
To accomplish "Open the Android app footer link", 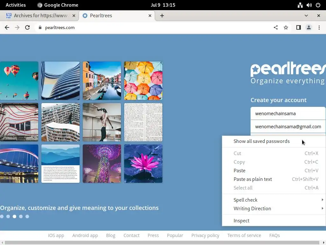I will tap(85, 235).
